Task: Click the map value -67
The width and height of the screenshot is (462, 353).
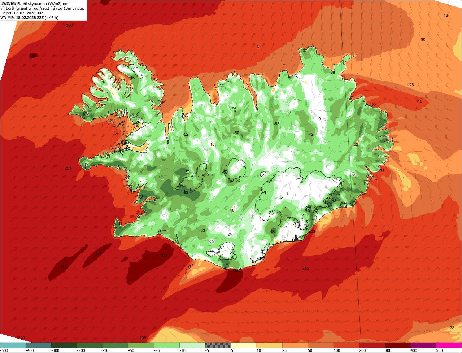Action: [84, 114]
